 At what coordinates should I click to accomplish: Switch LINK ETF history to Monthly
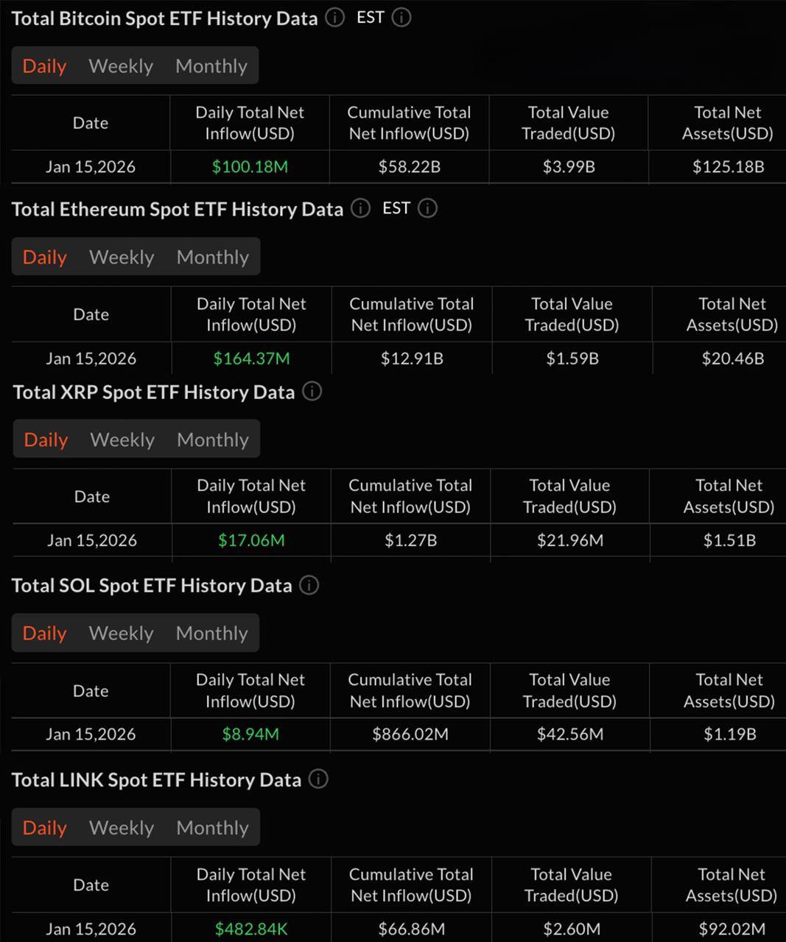[x=213, y=828]
